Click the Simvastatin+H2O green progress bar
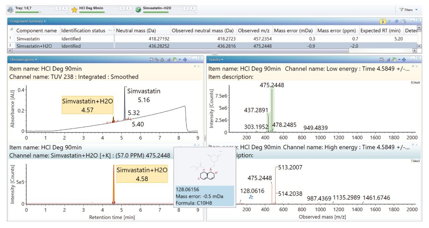Screen dimensions: 429x228 point(156,12)
